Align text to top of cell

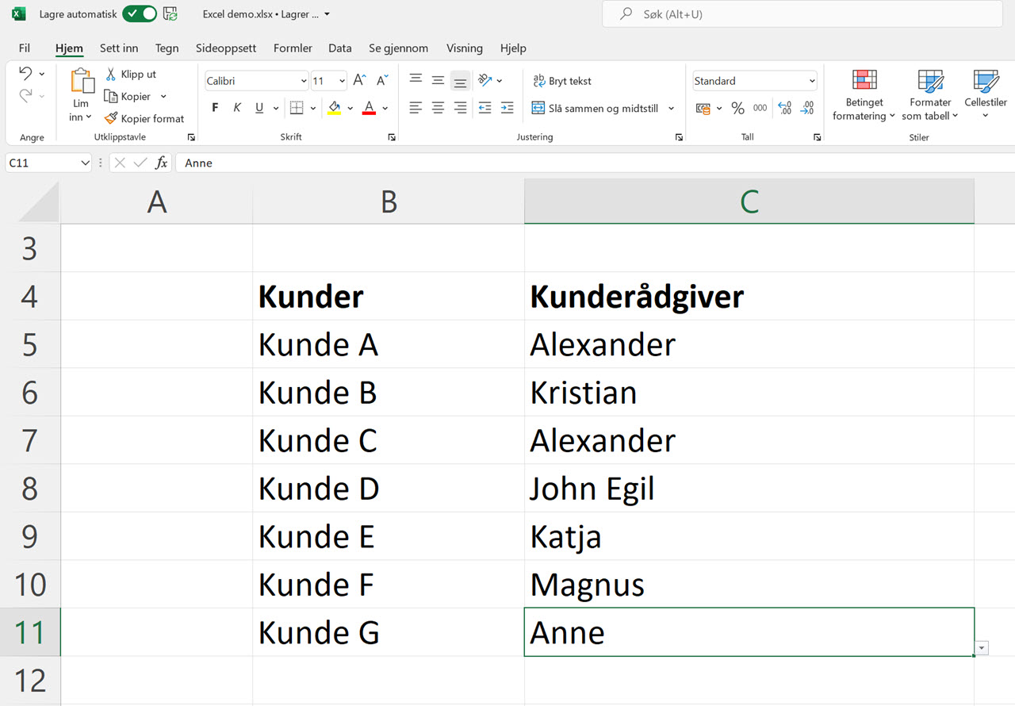(415, 80)
